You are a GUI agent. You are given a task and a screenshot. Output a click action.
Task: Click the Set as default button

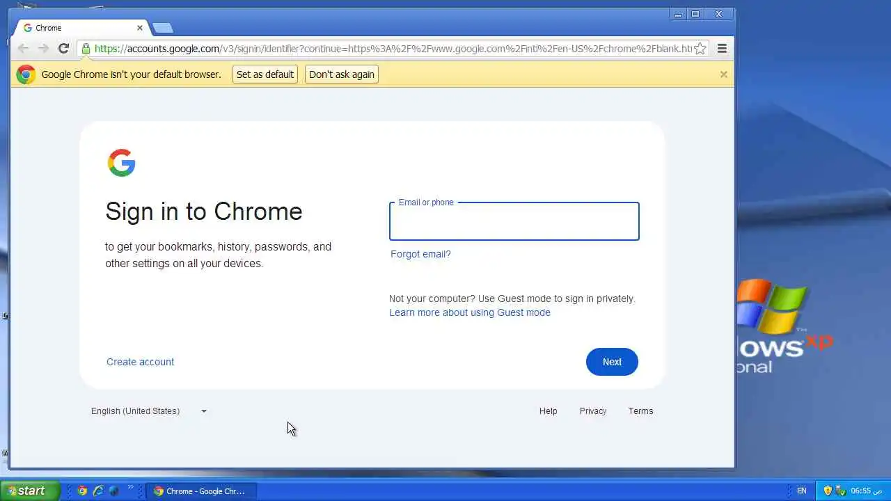[265, 74]
